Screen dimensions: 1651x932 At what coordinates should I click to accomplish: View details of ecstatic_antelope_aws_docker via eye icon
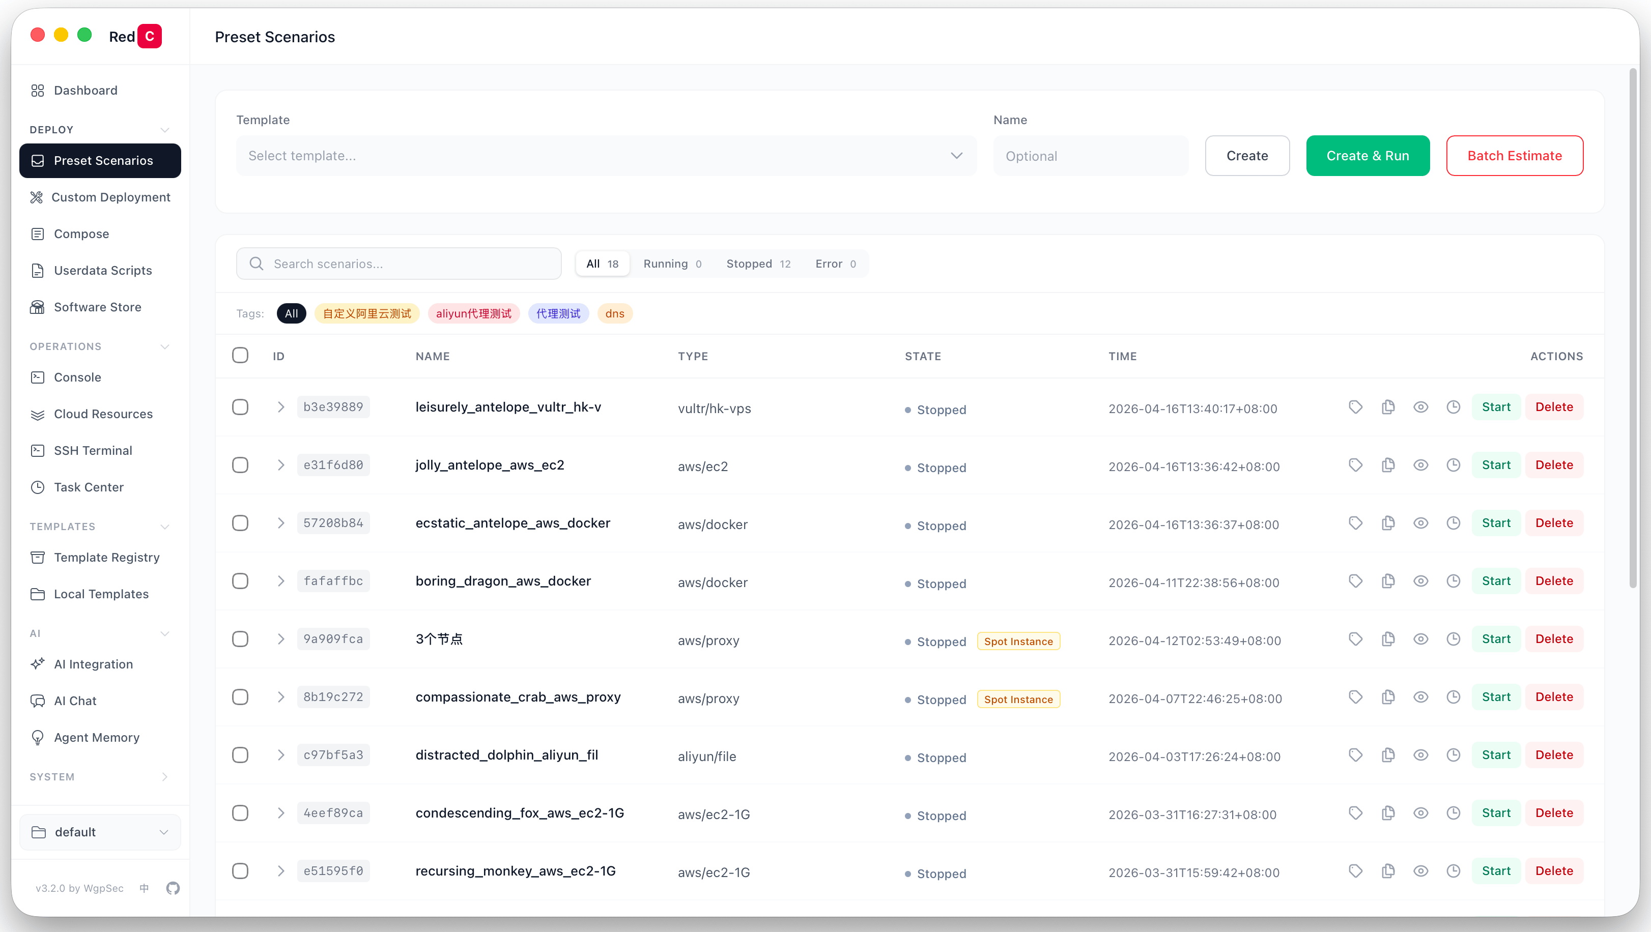click(x=1421, y=522)
